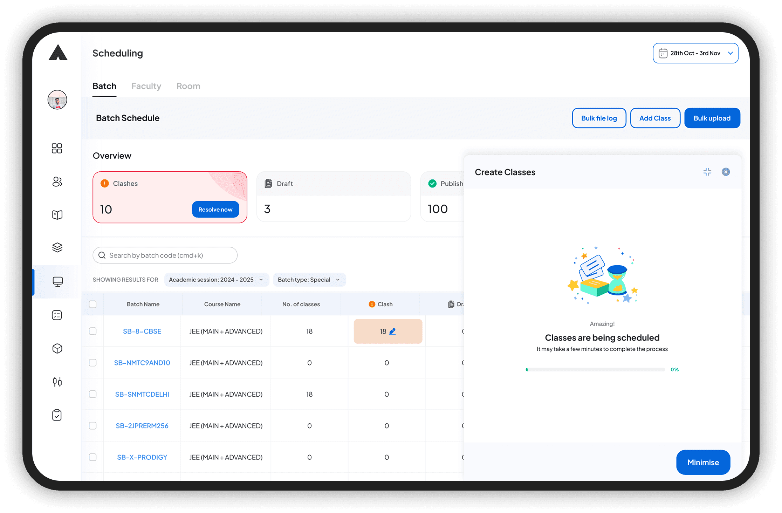Open the sliders settings icon in sidebar

57,382
